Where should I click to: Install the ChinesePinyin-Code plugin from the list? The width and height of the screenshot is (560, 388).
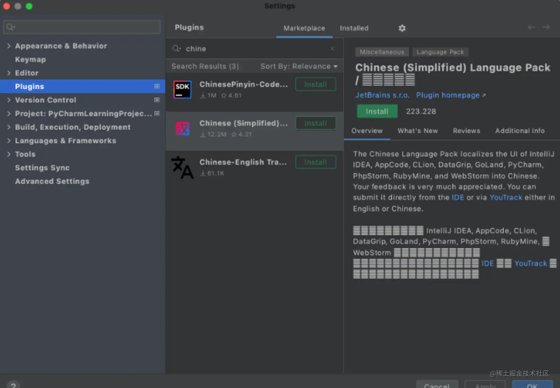[x=316, y=84]
